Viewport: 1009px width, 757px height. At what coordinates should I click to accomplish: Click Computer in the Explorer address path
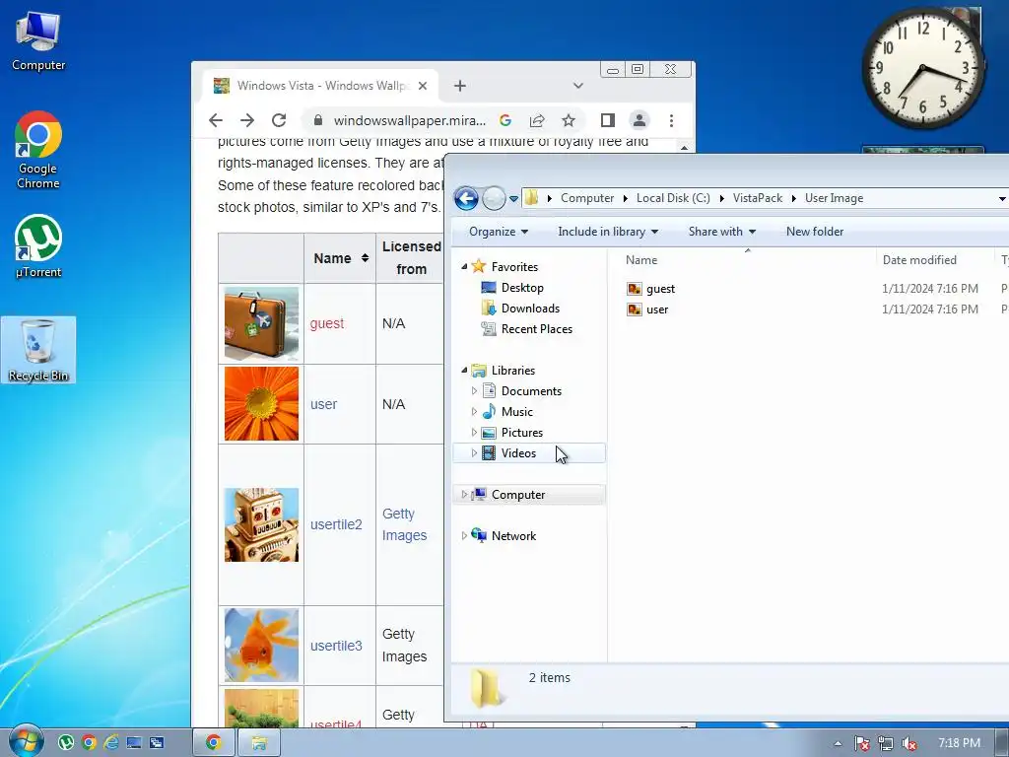point(587,198)
